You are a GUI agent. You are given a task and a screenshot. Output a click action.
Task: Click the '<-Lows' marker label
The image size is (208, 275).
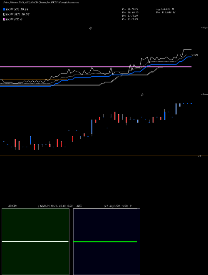(x=205, y=94)
